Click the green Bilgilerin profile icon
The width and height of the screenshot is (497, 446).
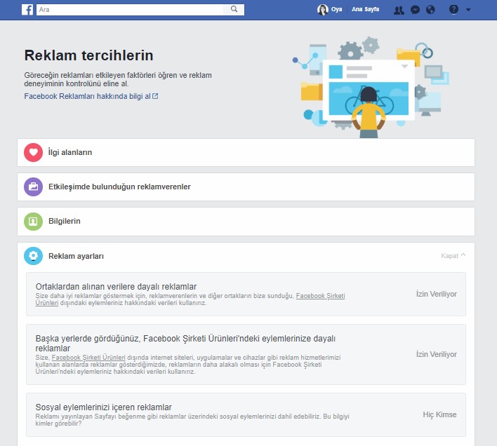(33, 222)
